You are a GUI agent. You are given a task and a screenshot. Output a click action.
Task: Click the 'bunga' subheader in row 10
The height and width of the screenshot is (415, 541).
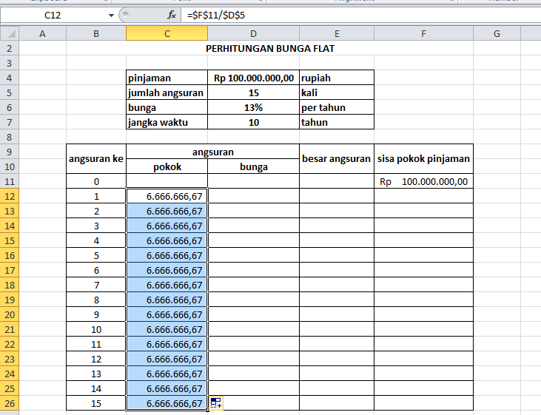(x=253, y=166)
